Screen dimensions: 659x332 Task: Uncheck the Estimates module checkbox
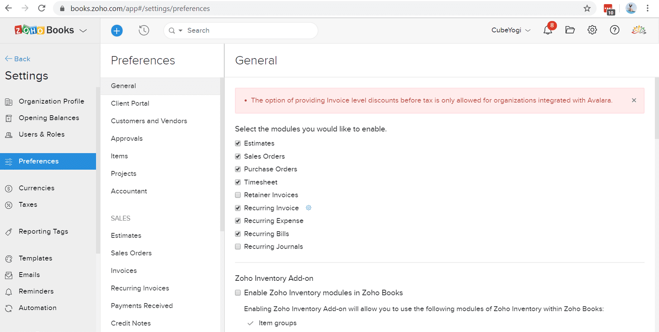pyautogui.click(x=238, y=143)
